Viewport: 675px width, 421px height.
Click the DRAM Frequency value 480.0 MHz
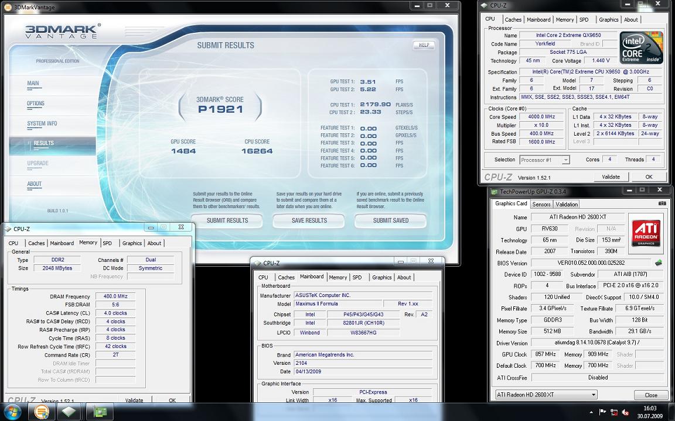click(x=115, y=296)
